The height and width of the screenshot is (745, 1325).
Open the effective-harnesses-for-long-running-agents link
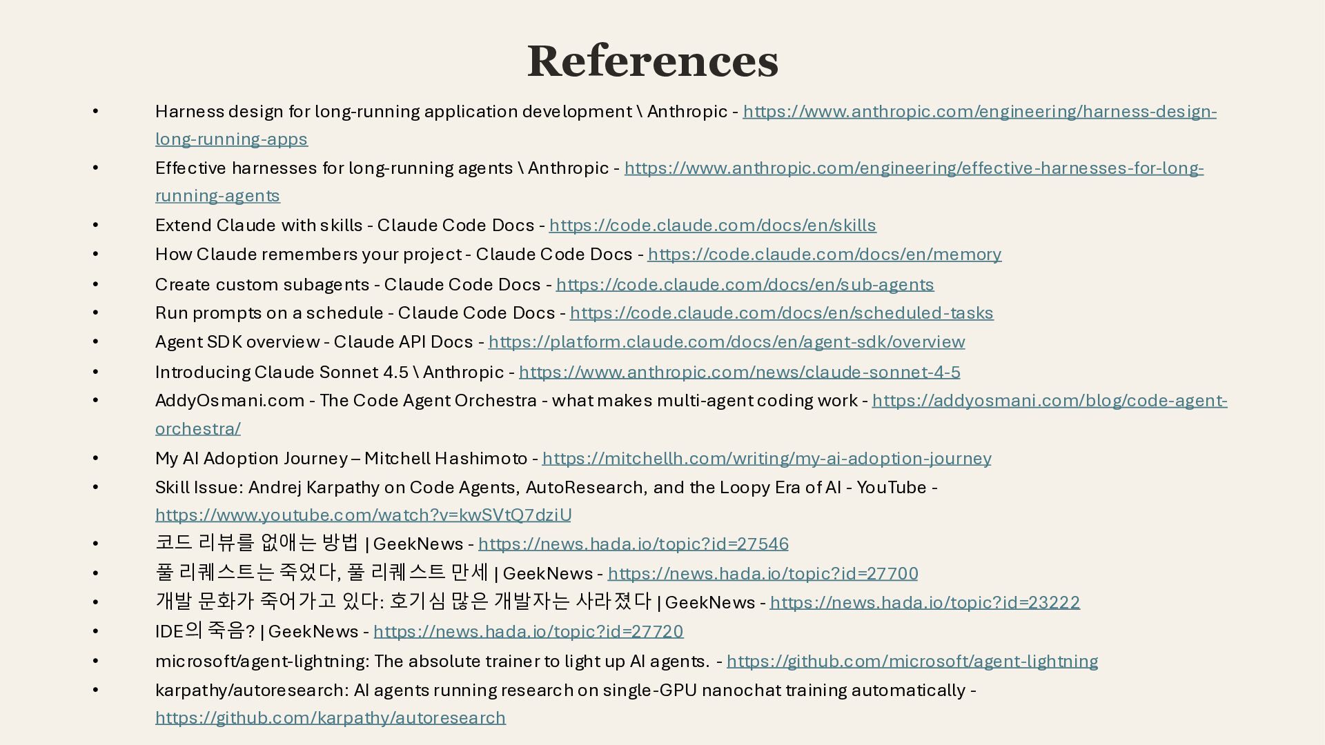tap(914, 168)
